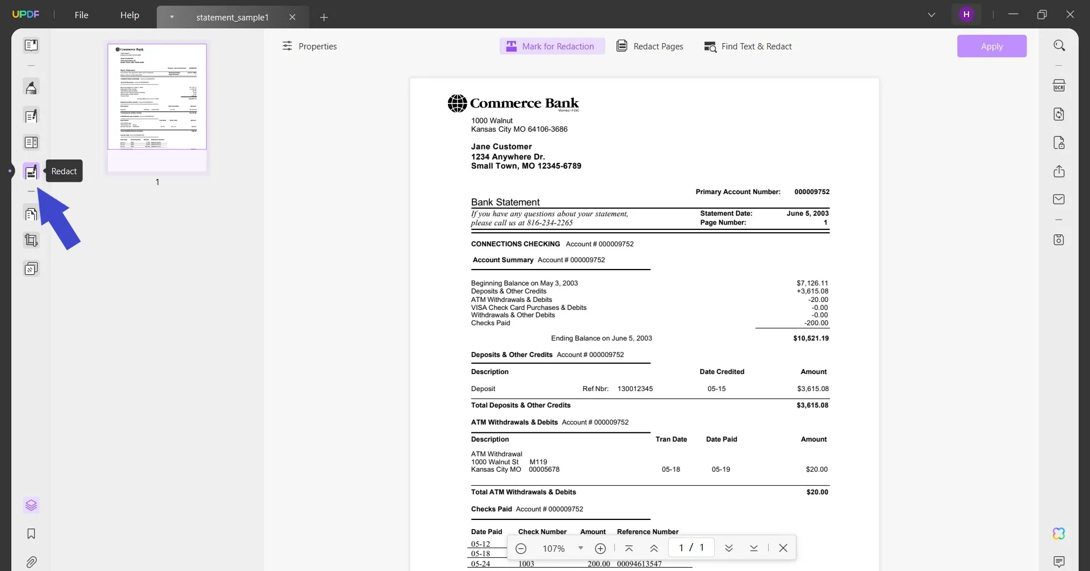Open the Organize Pages tool
The width and height of the screenshot is (1090, 571).
[31, 214]
